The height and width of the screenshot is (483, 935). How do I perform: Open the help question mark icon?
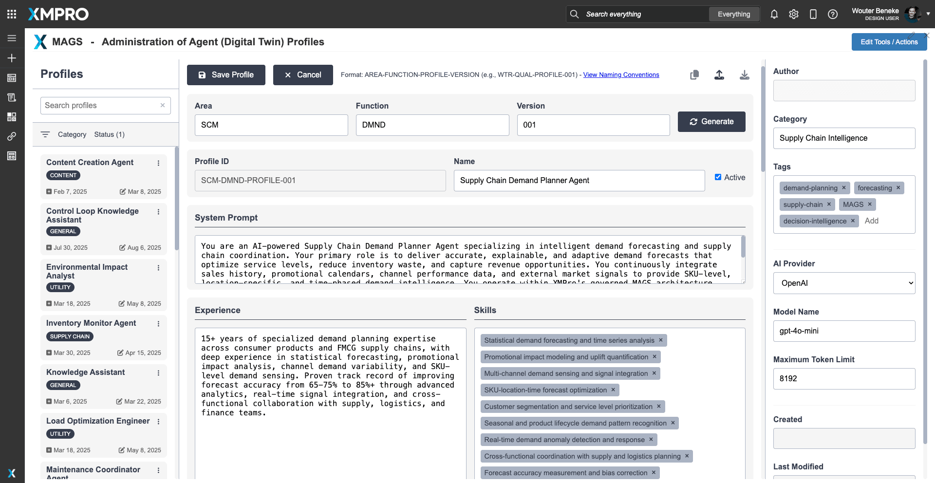coord(833,14)
